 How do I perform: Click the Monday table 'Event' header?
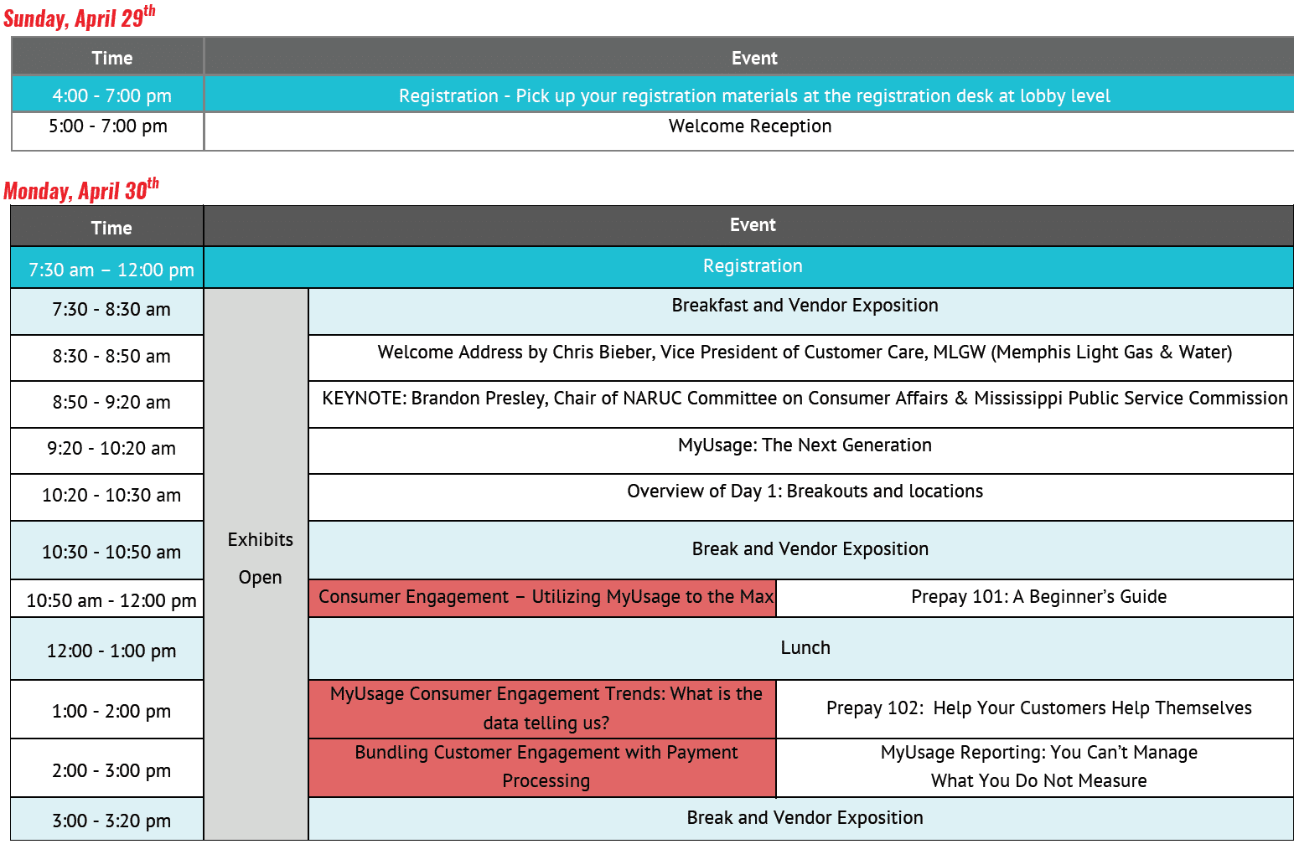point(749,226)
